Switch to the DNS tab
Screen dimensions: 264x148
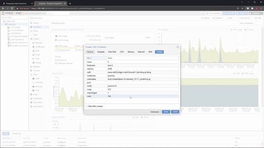coord(150,52)
